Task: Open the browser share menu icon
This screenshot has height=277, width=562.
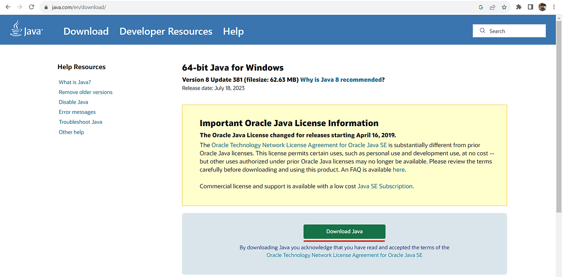Action: (492, 7)
